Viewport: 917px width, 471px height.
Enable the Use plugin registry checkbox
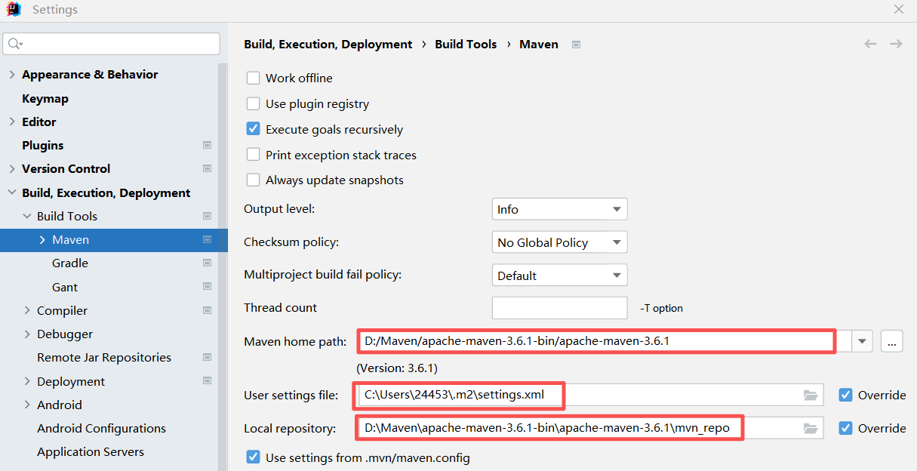[x=254, y=103]
